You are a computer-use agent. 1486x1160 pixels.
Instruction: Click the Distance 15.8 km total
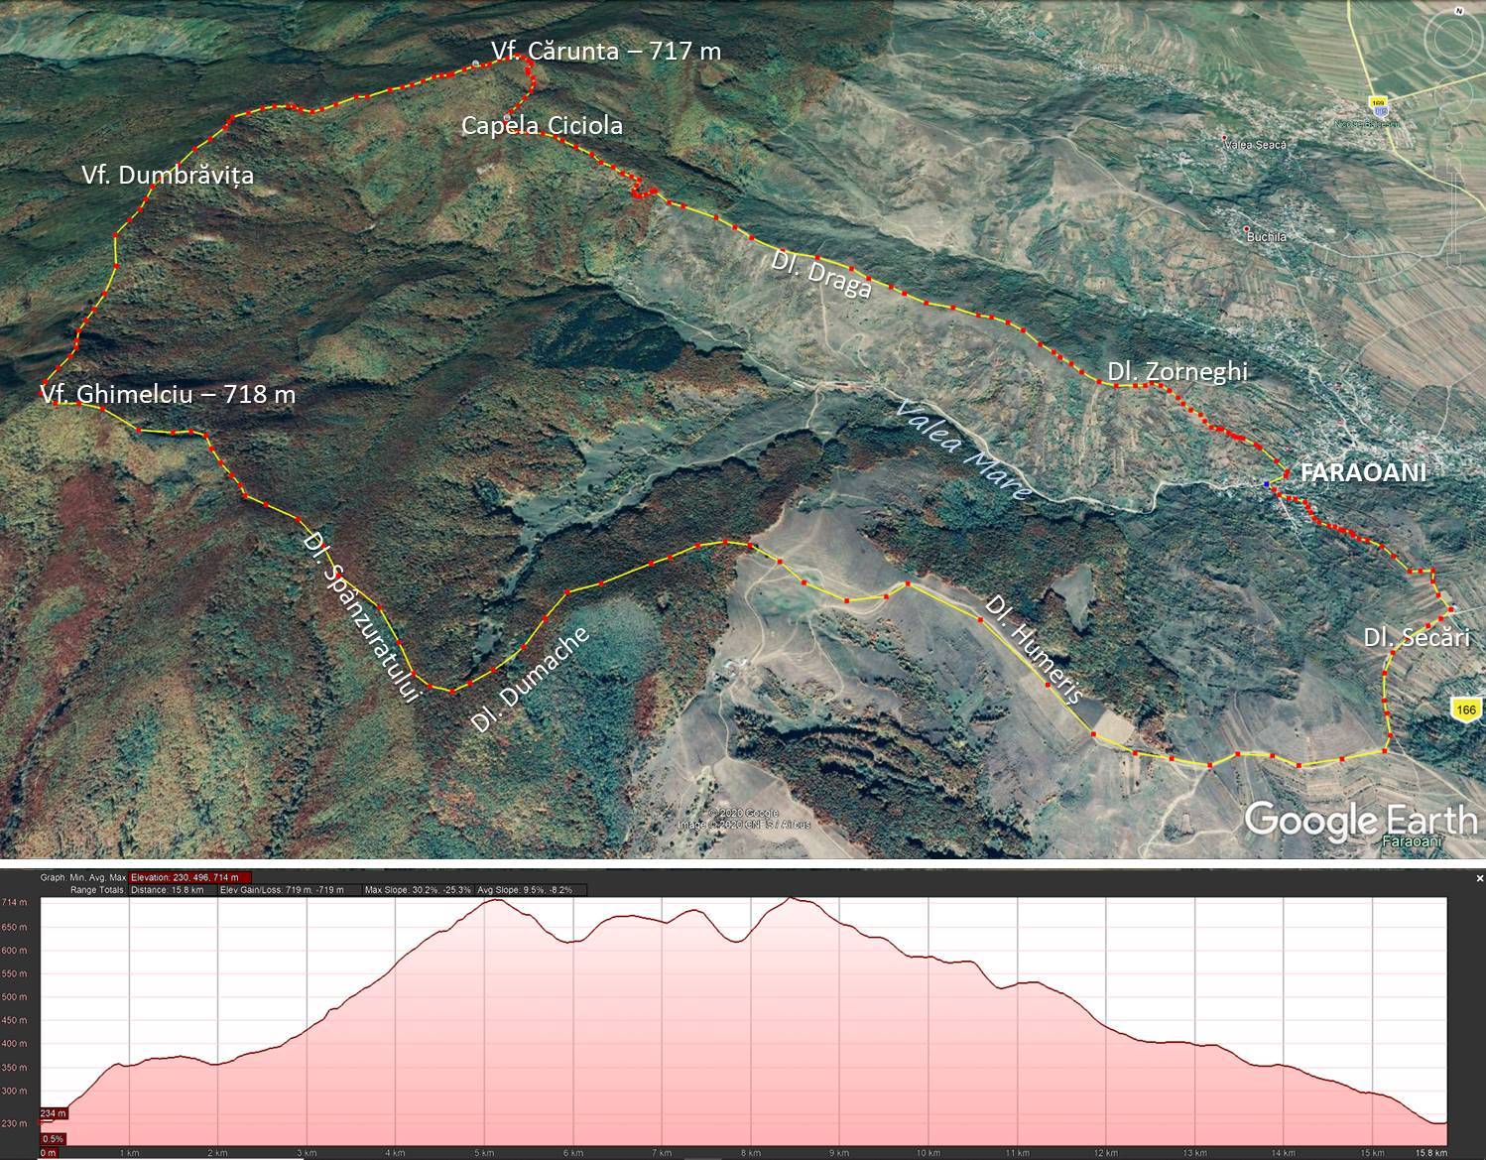(167, 890)
